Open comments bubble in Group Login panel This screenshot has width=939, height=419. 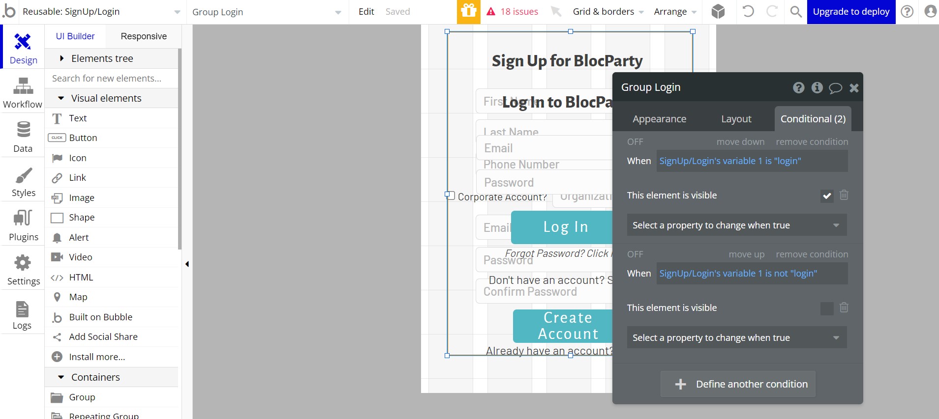[835, 88]
